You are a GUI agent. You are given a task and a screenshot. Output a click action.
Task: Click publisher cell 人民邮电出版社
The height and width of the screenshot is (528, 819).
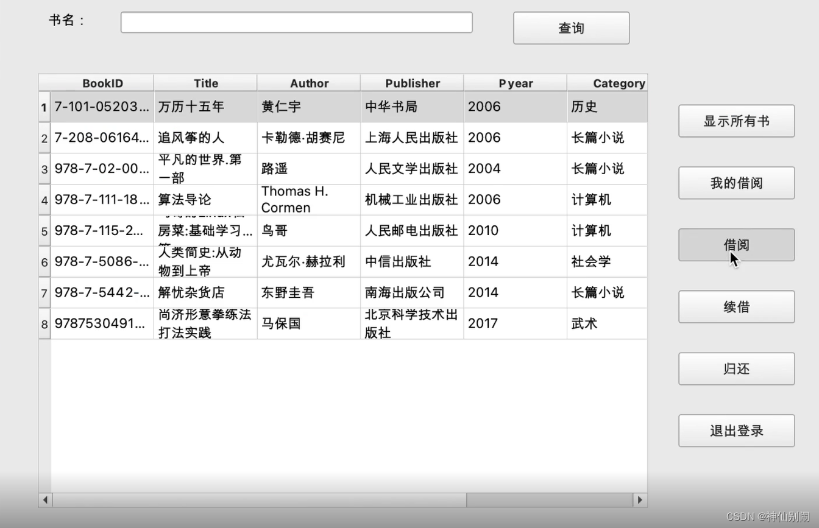(x=412, y=231)
